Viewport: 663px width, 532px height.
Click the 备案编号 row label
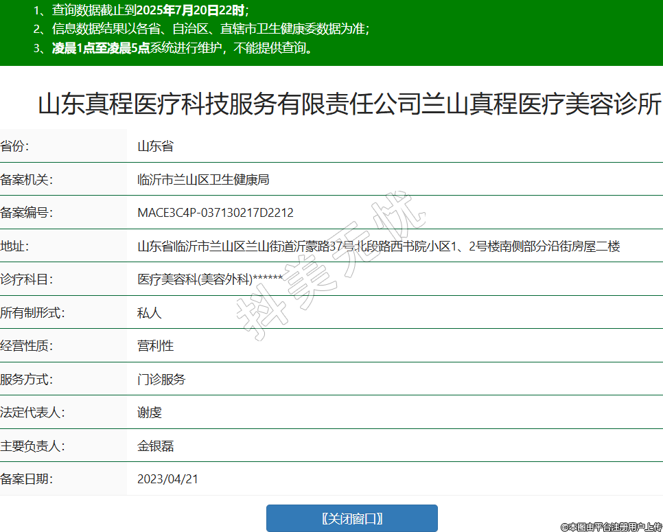click(27, 213)
